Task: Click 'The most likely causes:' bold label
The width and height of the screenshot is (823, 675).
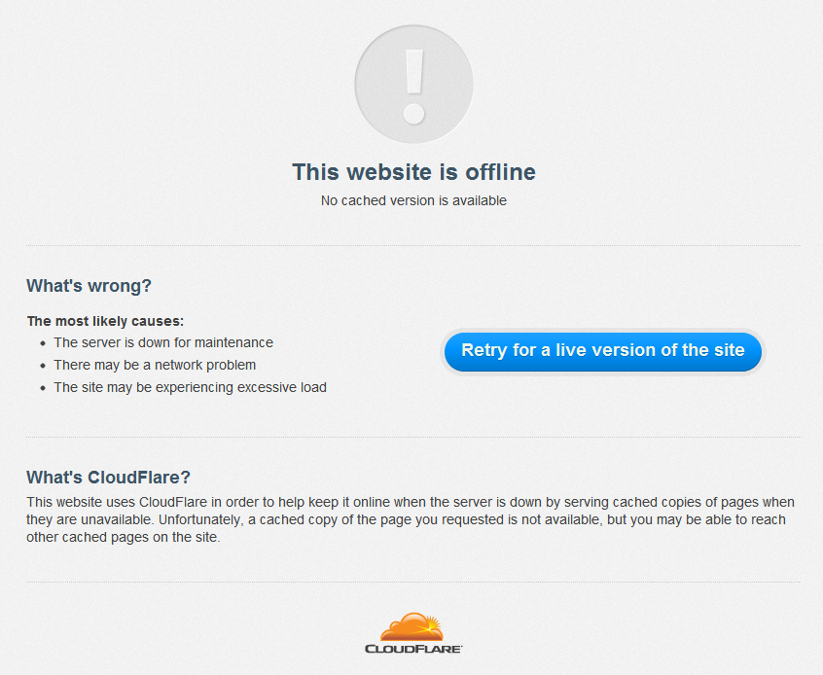Action: 105,321
